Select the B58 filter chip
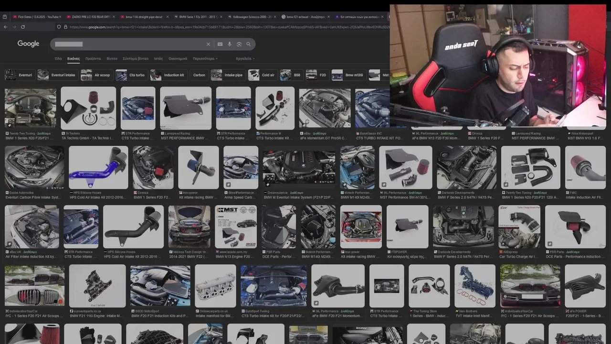Viewport: 611px width, 344px height. [x=292, y=75]
